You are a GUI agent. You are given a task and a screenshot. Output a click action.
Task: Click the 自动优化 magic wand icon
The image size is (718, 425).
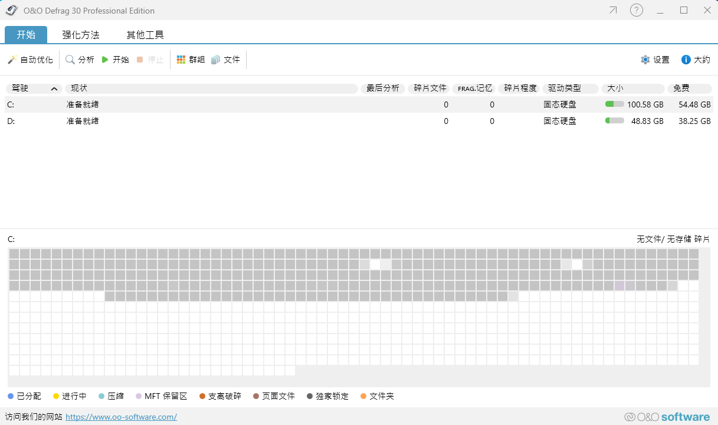12,60
